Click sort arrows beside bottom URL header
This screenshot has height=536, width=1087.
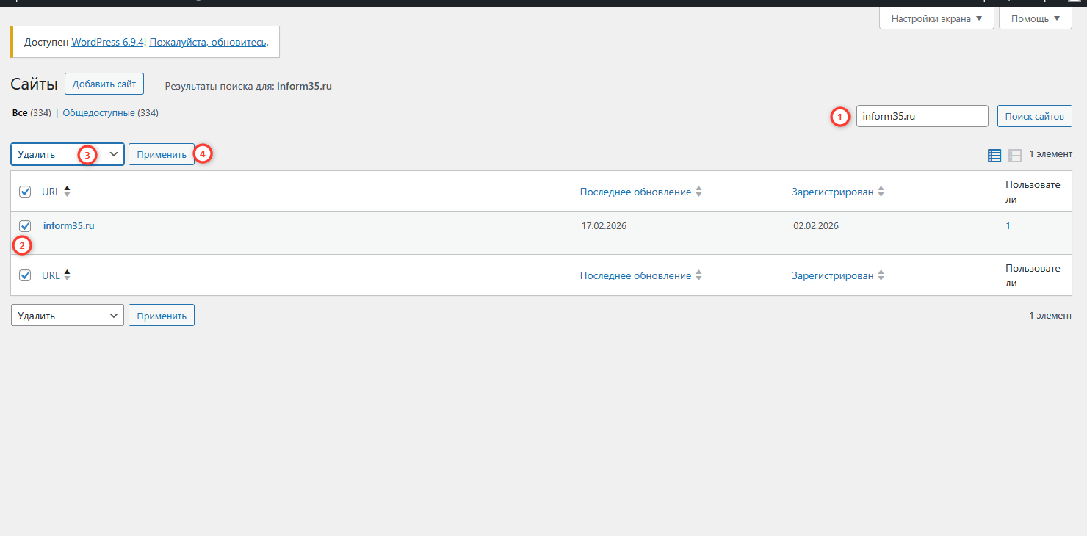click(x=68, y=275)
